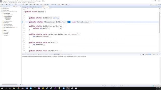Open the Source menu

click(7, 3)
